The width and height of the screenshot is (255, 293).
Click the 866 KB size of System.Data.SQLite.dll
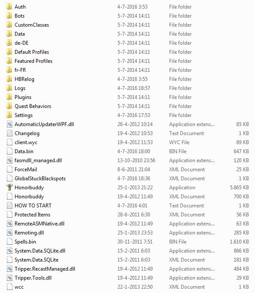(x=241, y=250)
